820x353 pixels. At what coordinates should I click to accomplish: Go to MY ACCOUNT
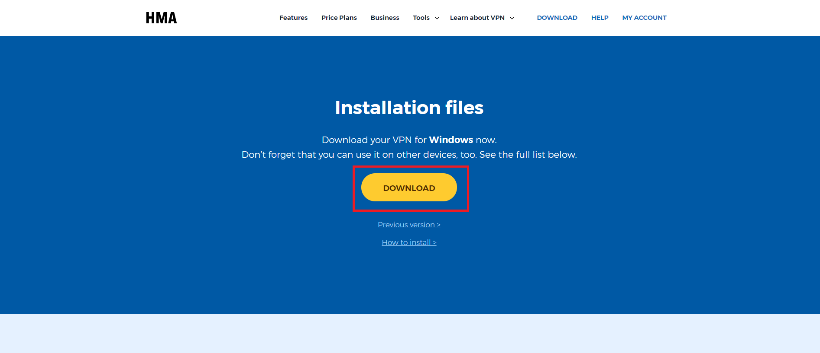coord(644,18)
